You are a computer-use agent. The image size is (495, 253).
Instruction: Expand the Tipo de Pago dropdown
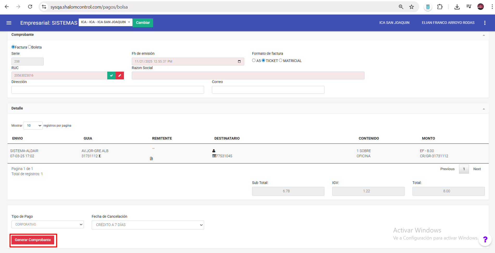tap(47, 224)
